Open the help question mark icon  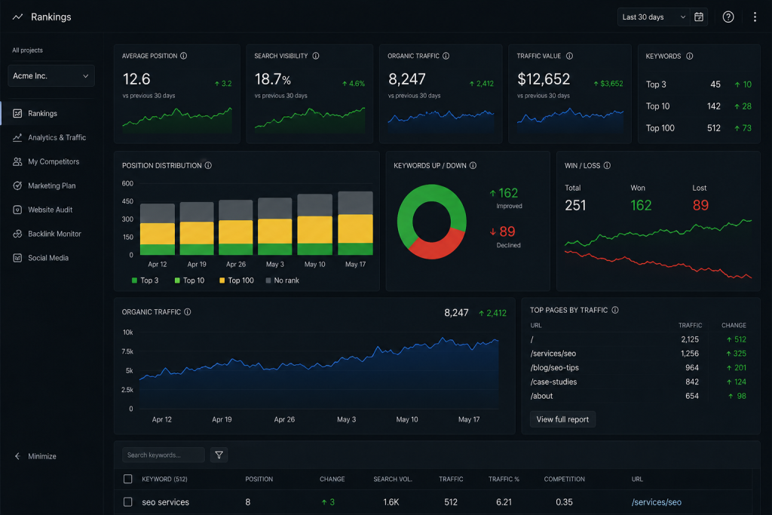pyautogui.click(x=728, y=17)
